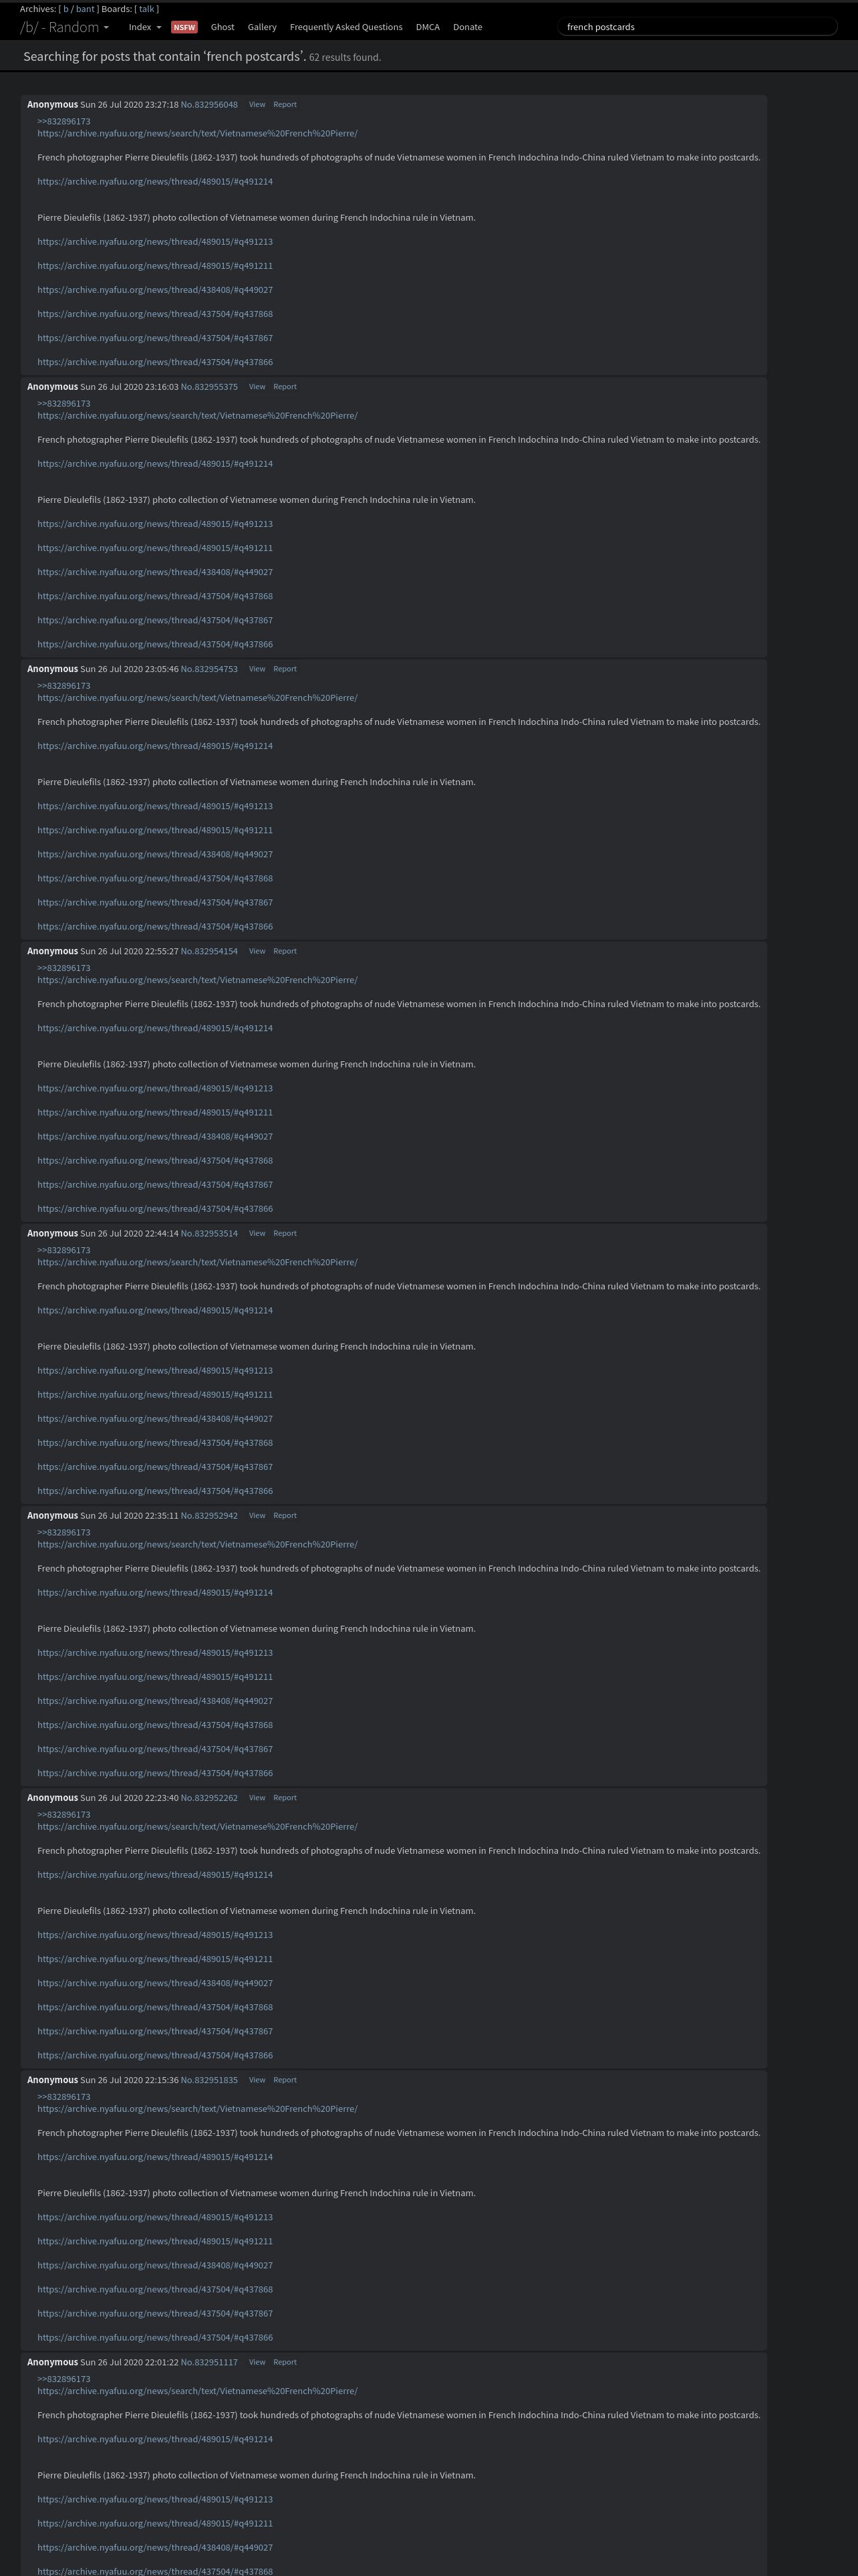Image resolution: width=858 pixels, height=2576 pixels.
Task: Report post No.832953514
Action: 285,1233
